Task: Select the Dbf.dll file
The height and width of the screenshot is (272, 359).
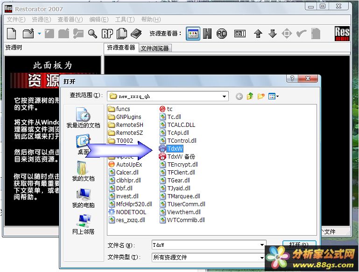Action: (120, 188)
